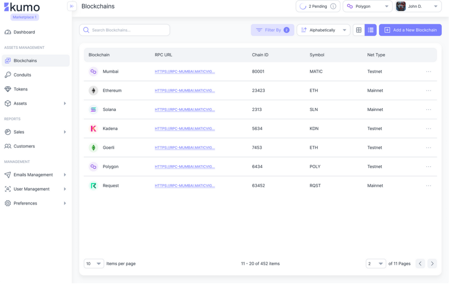Open Conduits in the sidebar
Viewport: 449px width, 284px height.
(22, 75)
